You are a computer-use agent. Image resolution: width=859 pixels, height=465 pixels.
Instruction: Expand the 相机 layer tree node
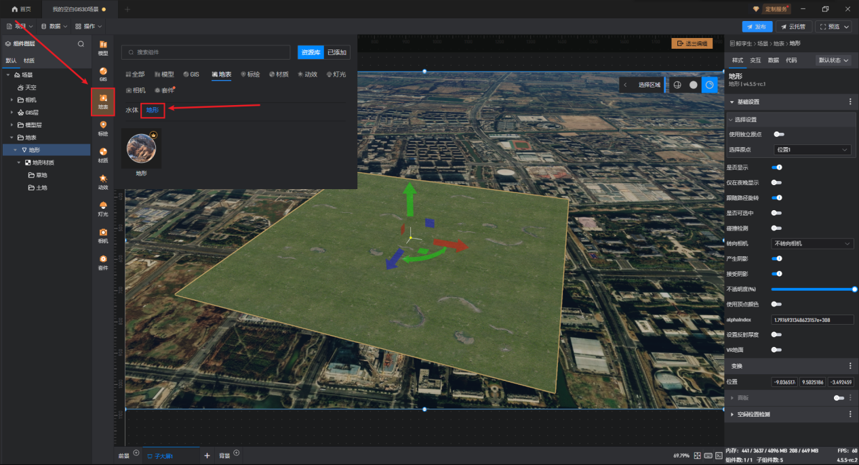(12, 100)
